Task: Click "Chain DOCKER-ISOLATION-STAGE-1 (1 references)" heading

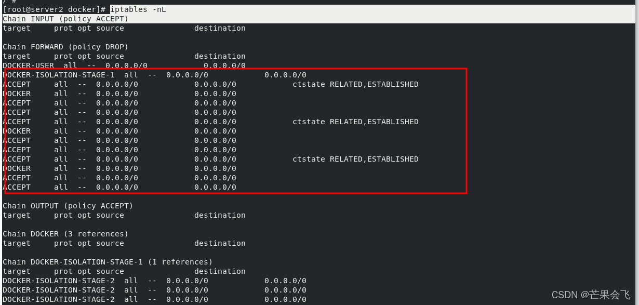Action: [108, 262]
